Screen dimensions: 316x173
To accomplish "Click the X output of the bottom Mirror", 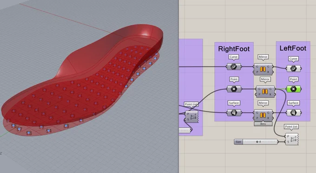I will 268,118.
